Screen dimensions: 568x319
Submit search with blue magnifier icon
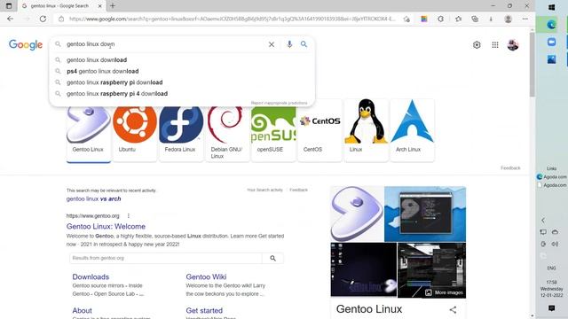pyautogui.click(x=304, y=44)
